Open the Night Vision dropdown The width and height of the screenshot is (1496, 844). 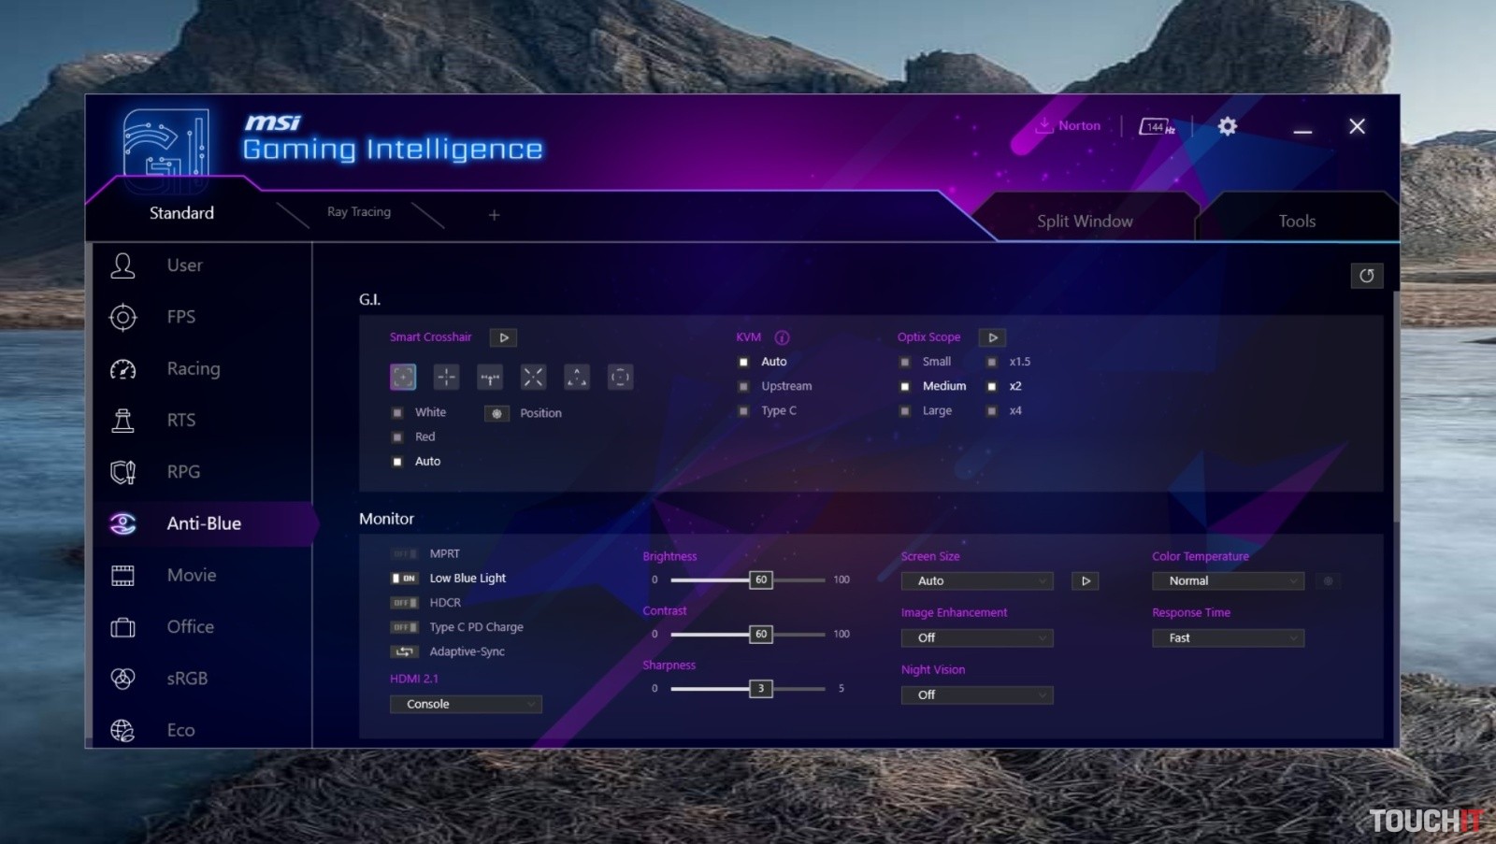(977, 695)
